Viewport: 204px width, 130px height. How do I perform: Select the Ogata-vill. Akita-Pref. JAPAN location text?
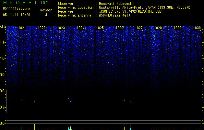pos(145,7)
